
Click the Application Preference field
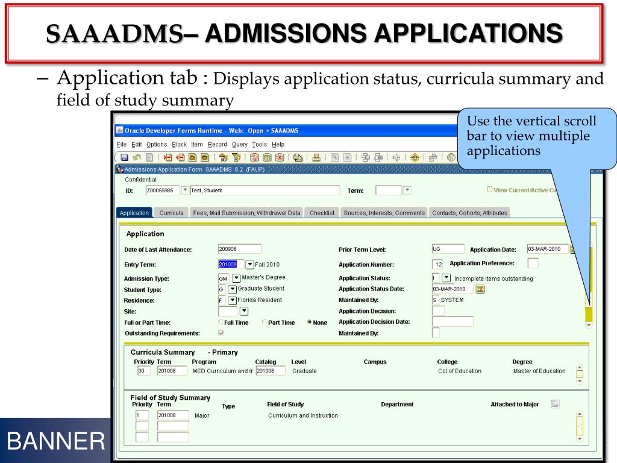point(533,263)
